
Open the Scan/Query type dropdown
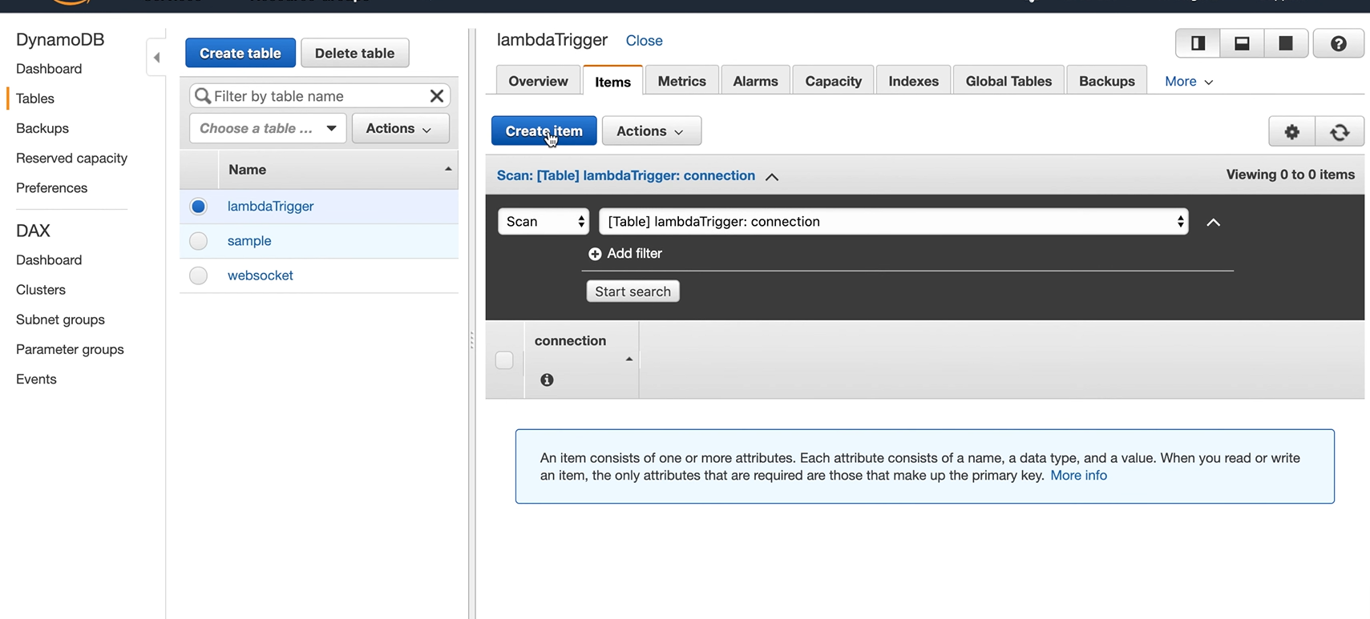pyautogui.click(x=544, y=222)
